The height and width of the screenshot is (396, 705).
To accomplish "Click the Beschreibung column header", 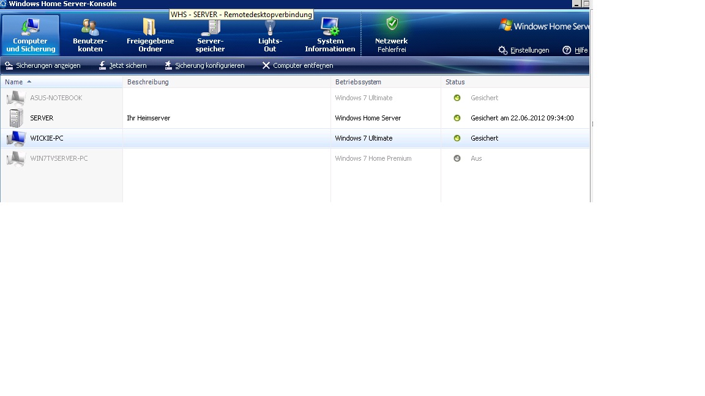I will pyautogui.click(x=226, y=82).
